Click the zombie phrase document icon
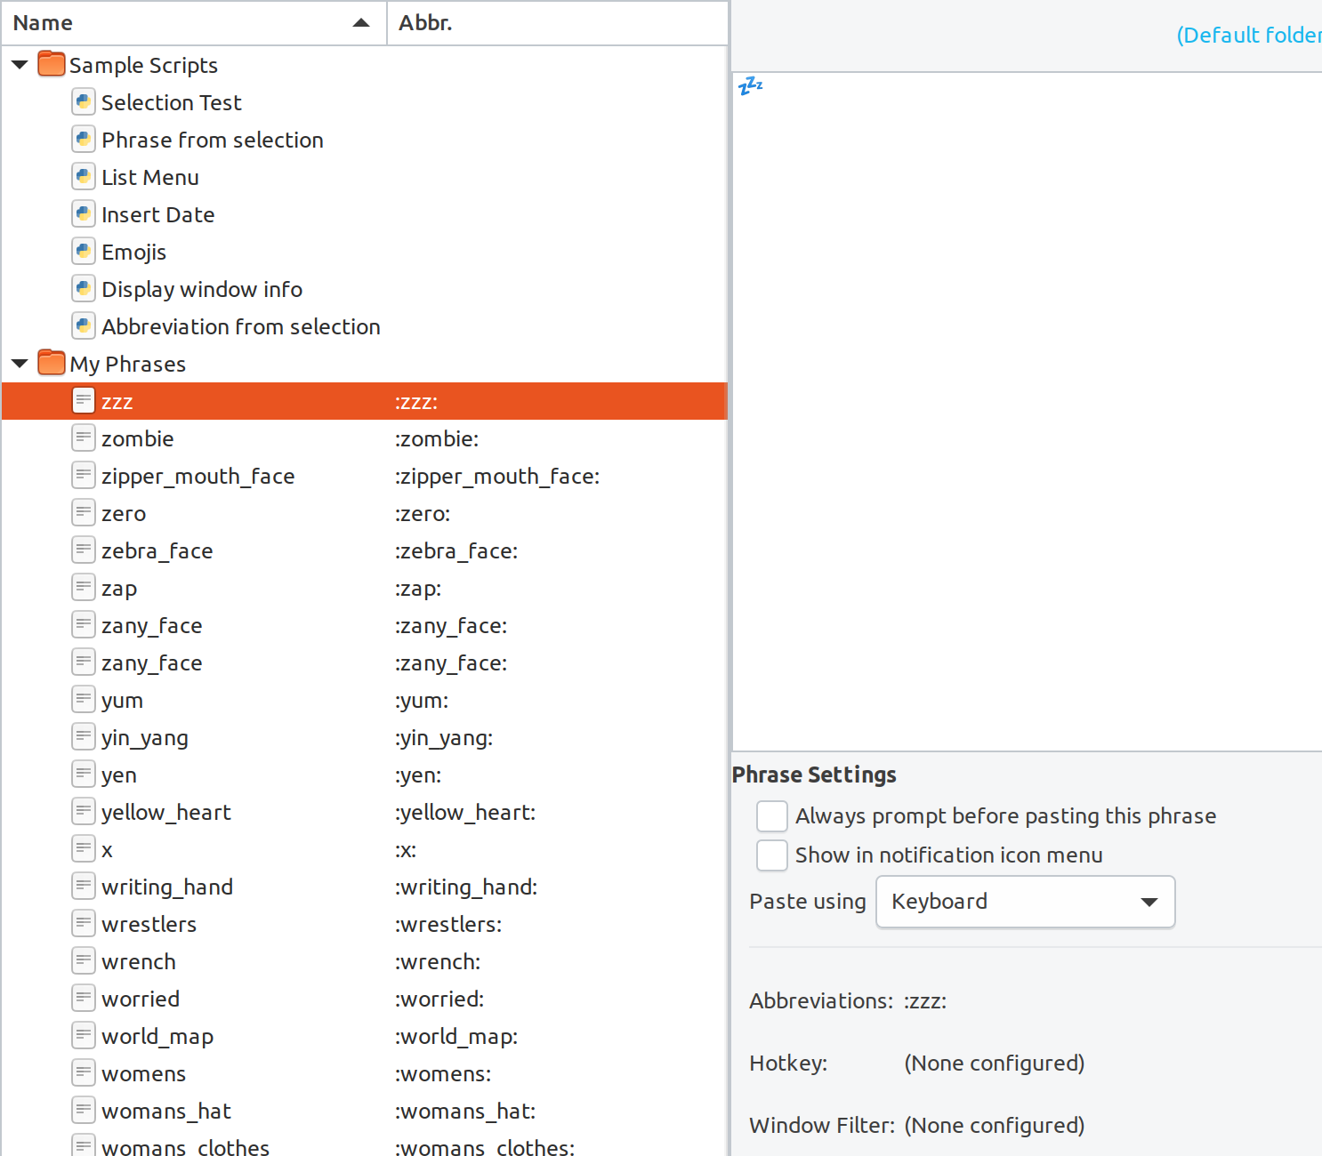This screenshot has height=1156, width=1322. tap(83, 438)
